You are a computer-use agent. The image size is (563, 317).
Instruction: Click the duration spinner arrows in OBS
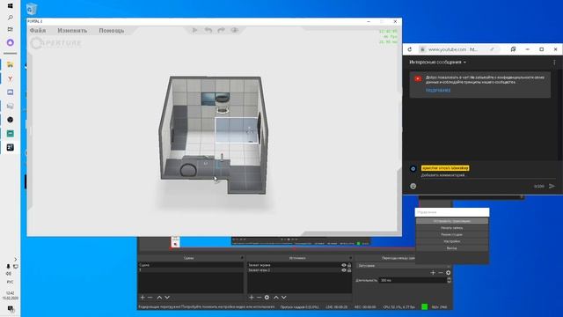[x=449, y=280]
